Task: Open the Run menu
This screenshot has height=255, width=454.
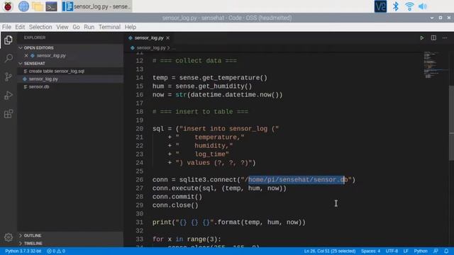Action: pyautogui.click(x=89, y=27)
